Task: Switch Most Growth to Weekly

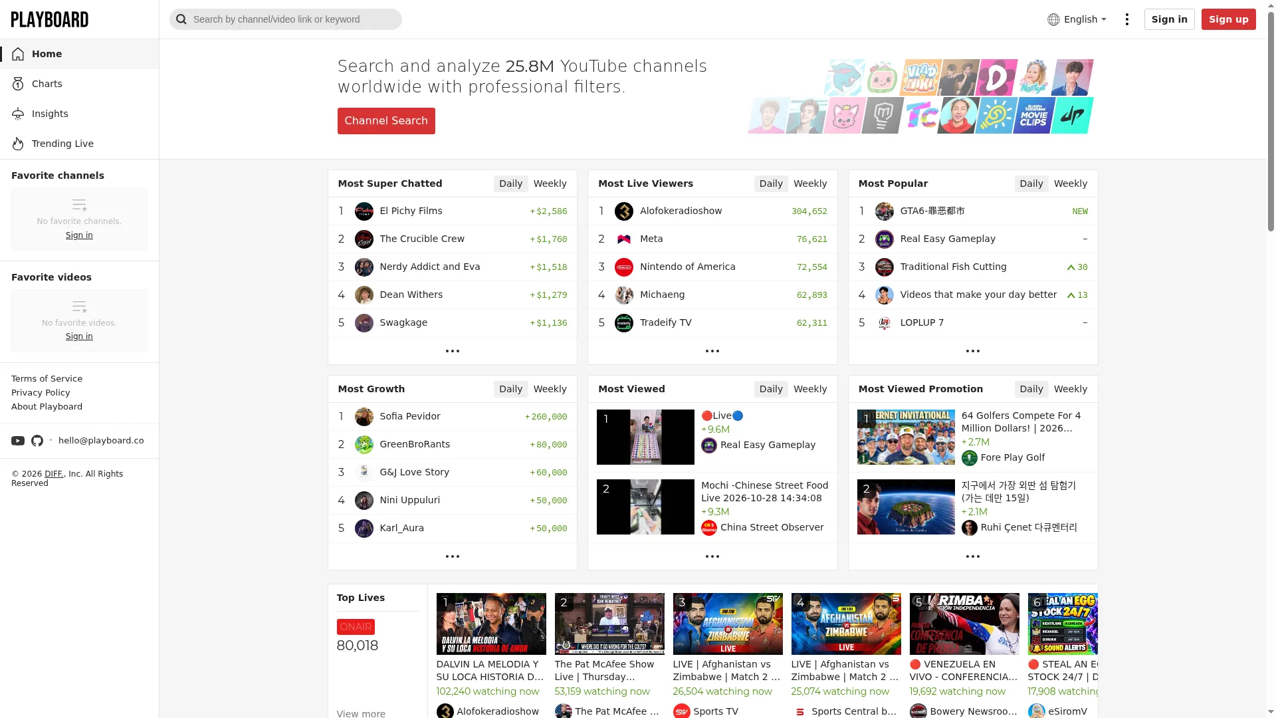Action: [x=550, y=389]
